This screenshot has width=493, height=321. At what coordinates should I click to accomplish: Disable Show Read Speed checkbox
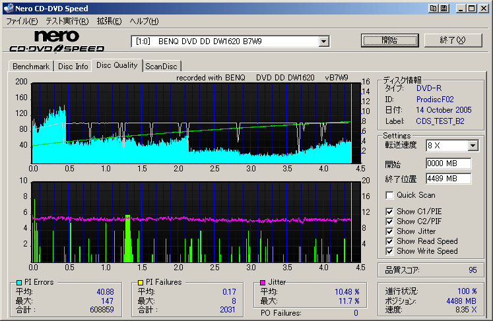389,241
